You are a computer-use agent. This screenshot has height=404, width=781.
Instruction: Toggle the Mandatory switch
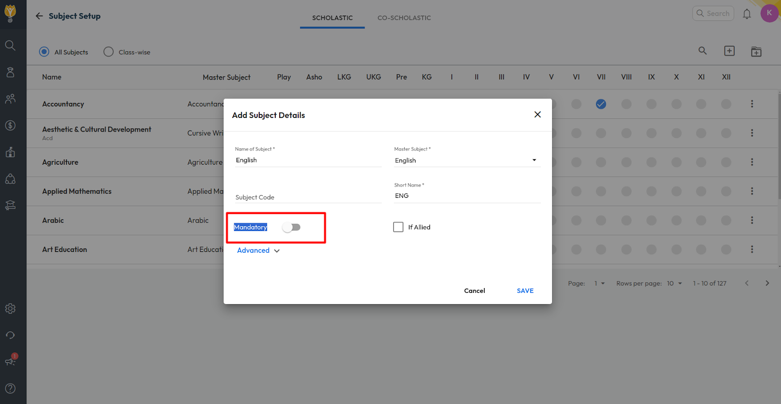pyautogui.click(x=292, y=227)
